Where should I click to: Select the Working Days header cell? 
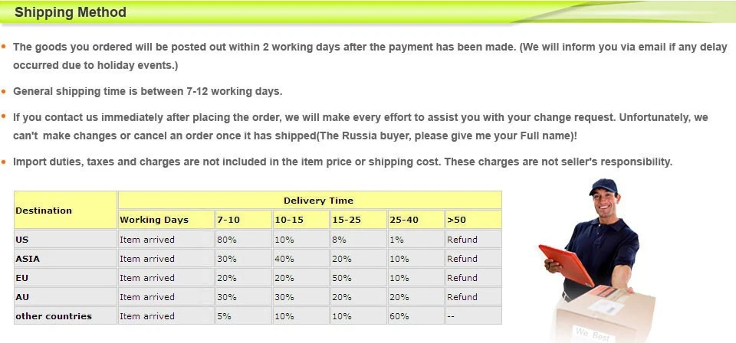click(x=166, y=219)
